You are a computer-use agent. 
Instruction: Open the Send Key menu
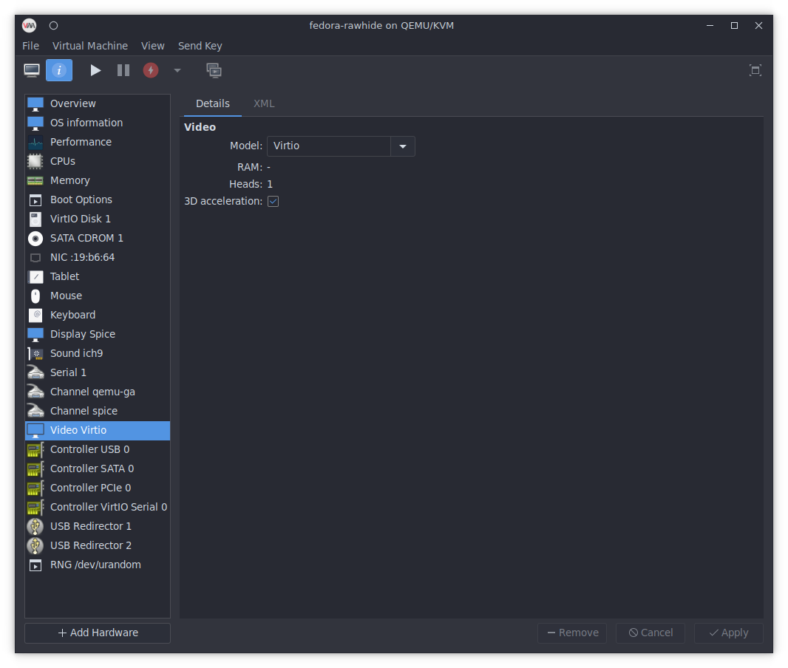(x=200, y=46)
